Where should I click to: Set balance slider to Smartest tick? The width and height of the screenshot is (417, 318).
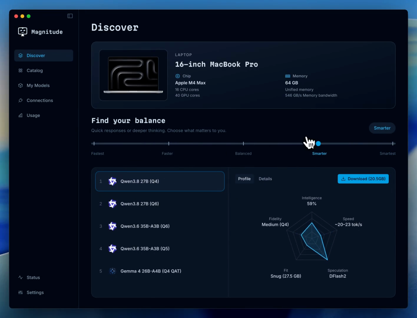pyautogui.click(x=393, y=144)
